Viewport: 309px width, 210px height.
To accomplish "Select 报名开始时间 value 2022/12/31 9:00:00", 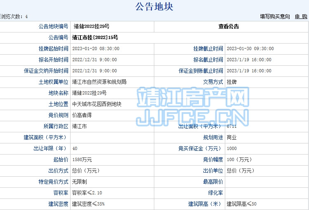I will pyautogui.click(x=94, y=60).
